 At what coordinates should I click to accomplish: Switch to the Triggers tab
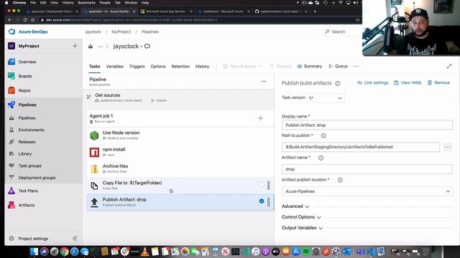coord(137,67)
